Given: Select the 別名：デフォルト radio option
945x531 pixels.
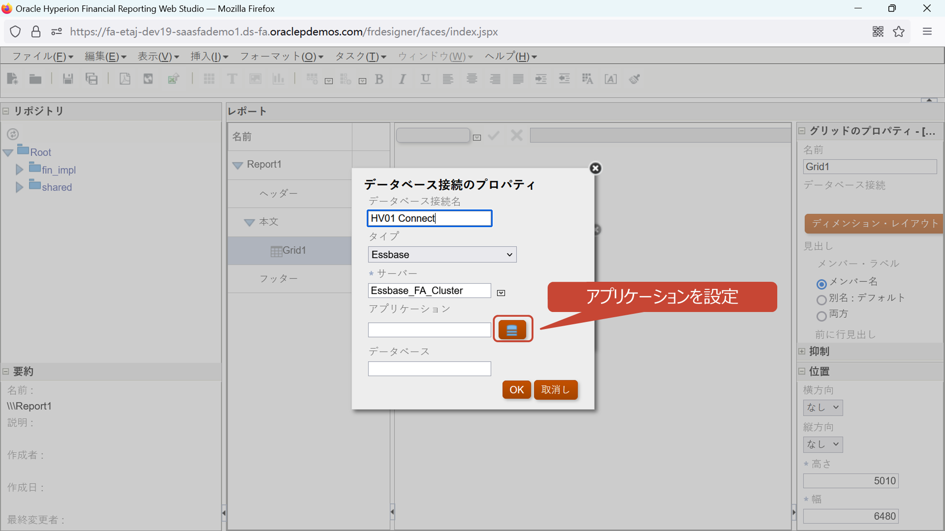Looking at the screenshot, I should pyautogui.click(x=822, y=300).
